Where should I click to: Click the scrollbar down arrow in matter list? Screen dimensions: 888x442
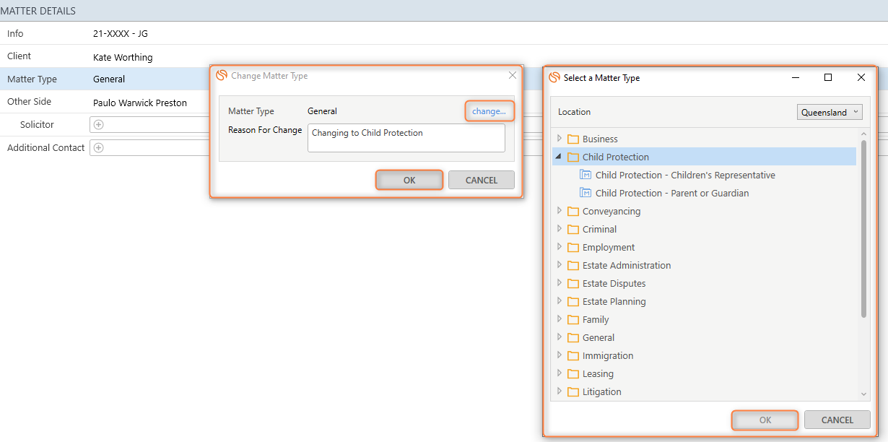[864, 394]
